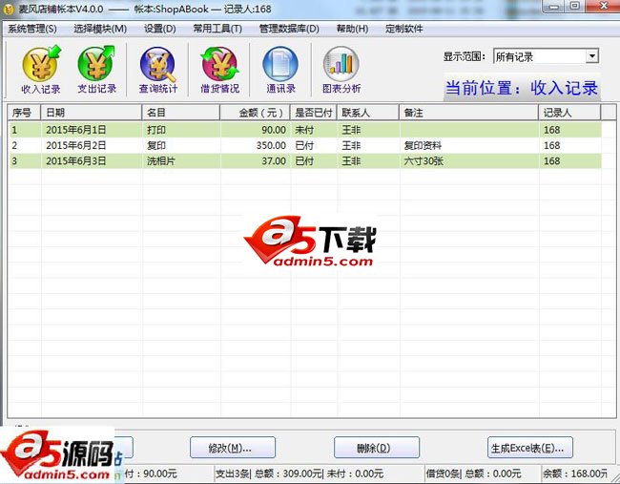Open the 查询统计 query statistics icon
The height and width of the screenshot is (484, 620).
[x=157, y=70]
